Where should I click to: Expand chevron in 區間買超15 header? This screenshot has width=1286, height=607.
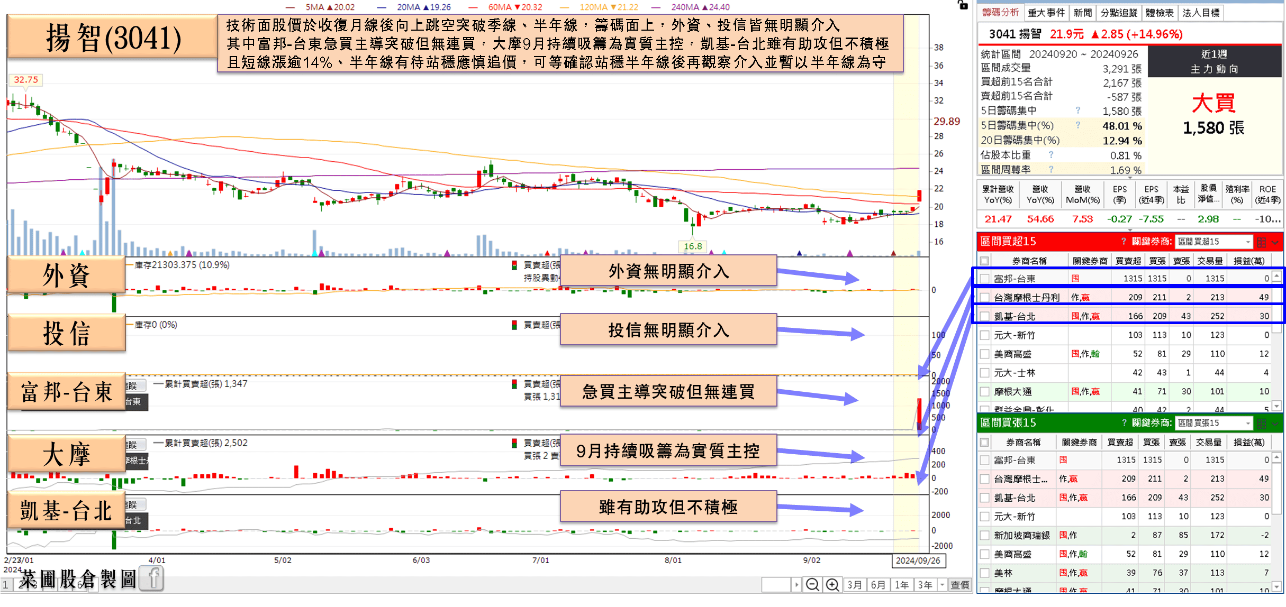[1275, 242]
